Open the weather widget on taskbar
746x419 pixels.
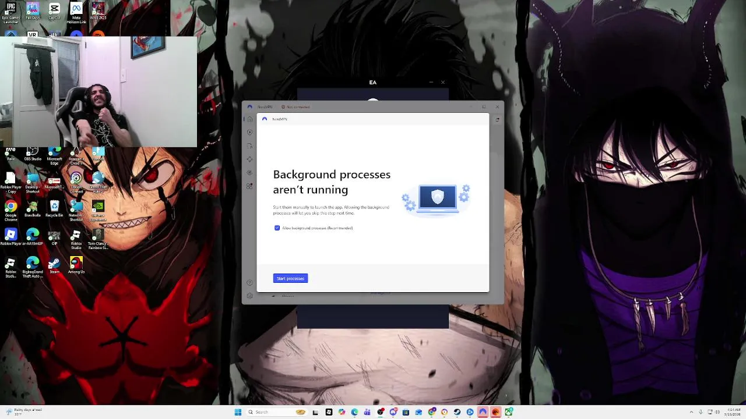[x=23, y=412]
